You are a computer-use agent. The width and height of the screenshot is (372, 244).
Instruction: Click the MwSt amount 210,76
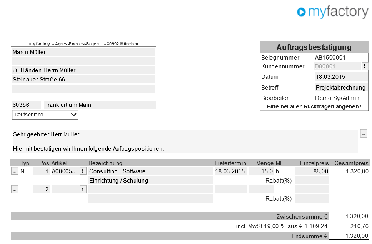359,226
